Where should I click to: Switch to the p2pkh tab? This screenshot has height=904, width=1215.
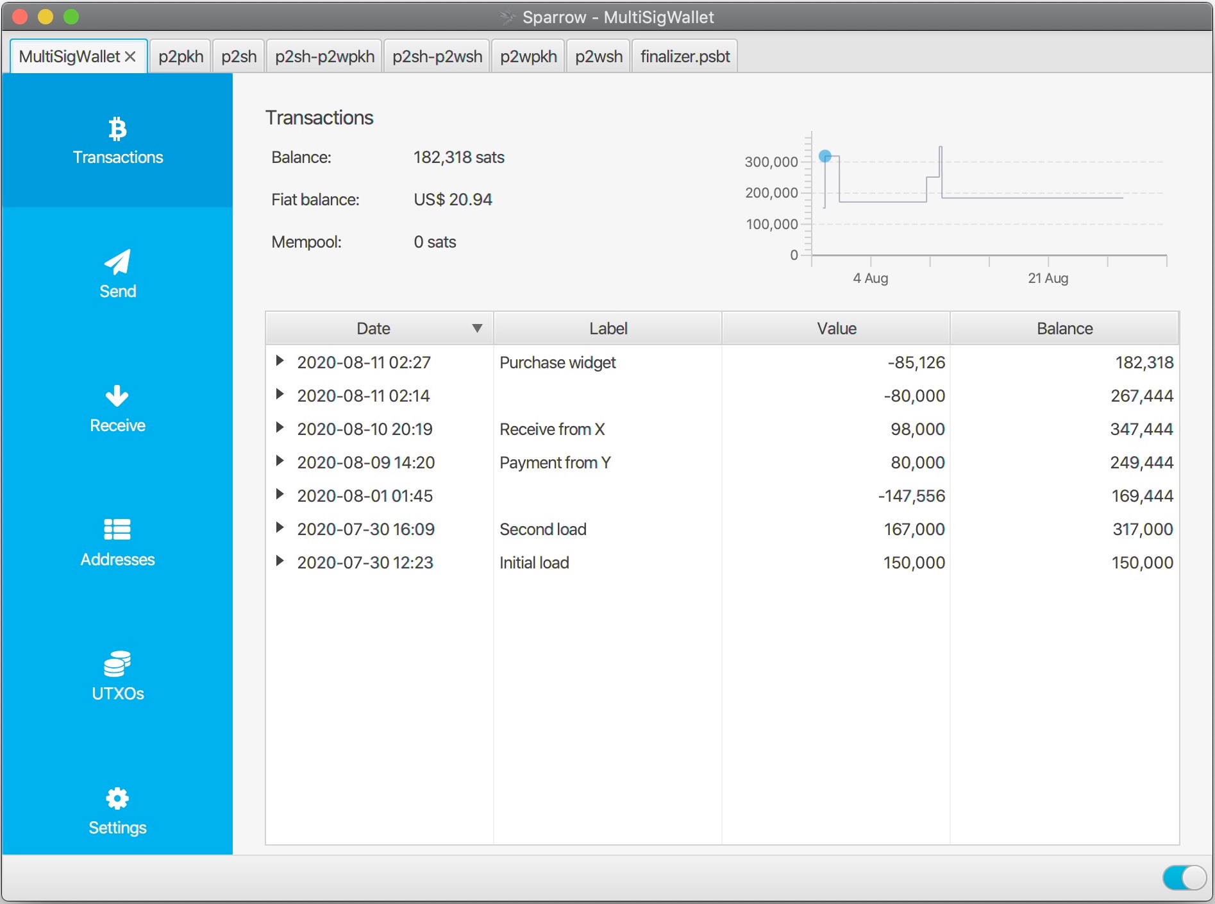point(181,56)
